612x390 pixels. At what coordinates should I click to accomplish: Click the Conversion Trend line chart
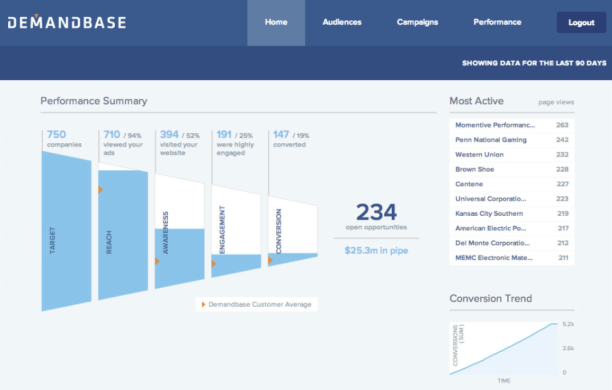point(503,348)
